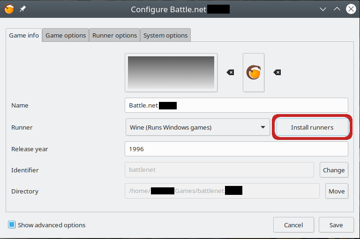Click the Directory path field
360x239 pixels.
pos(222,191)
